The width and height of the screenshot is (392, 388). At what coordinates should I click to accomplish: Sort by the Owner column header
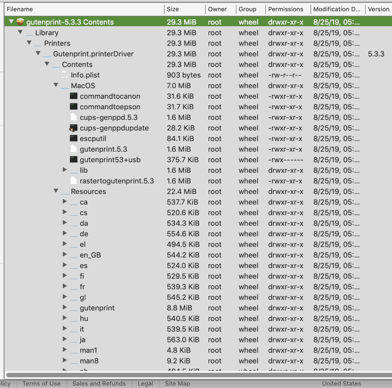pos(221,9)
